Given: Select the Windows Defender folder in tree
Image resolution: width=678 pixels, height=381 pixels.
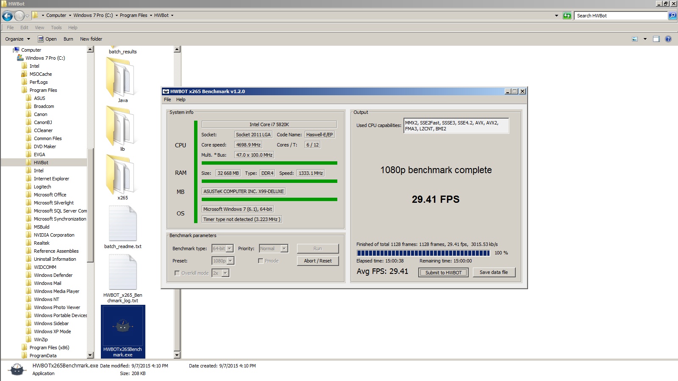Looking at the screenshot, I should pos(53,275).
